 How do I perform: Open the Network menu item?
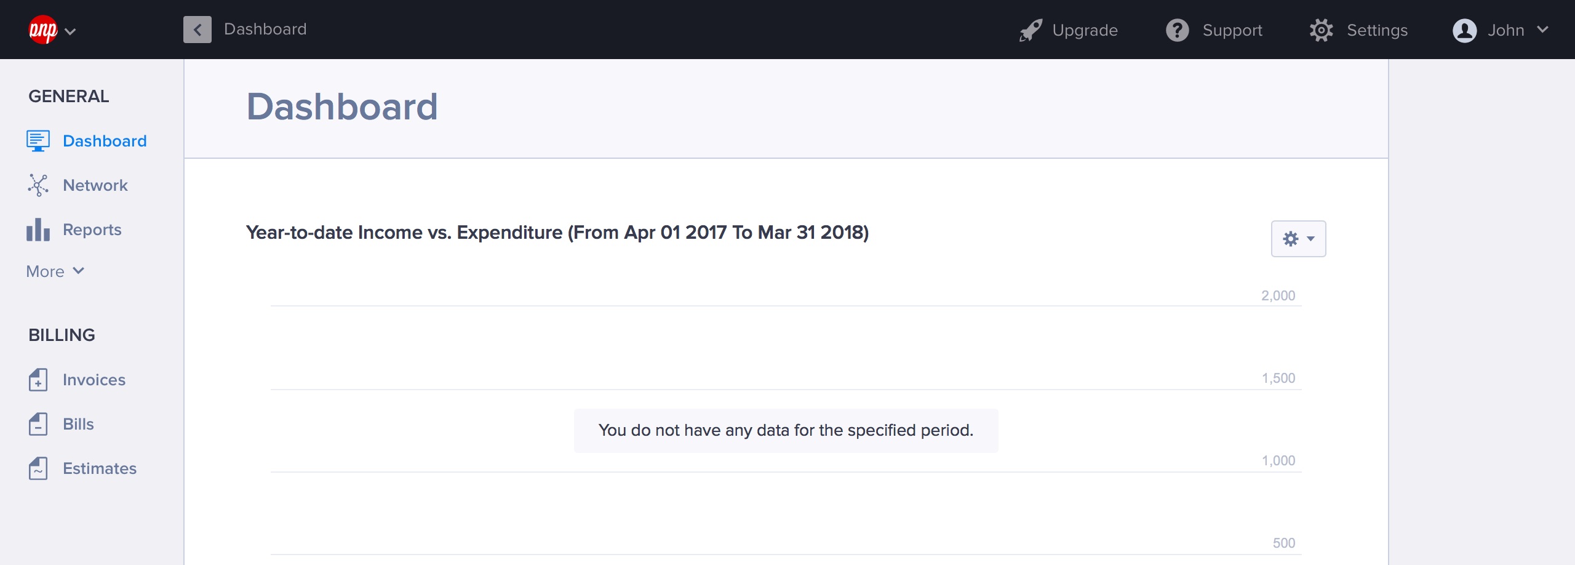click(95, 185)
